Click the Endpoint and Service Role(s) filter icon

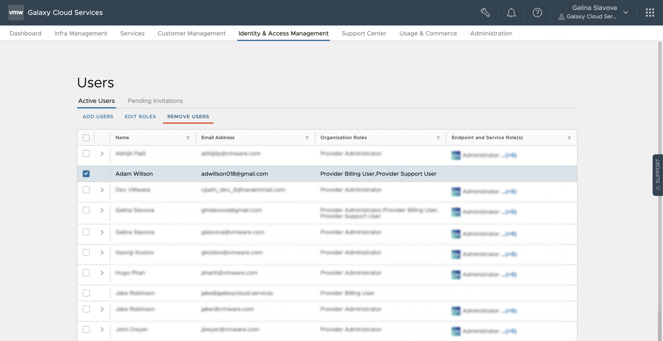tap(569, 138)
